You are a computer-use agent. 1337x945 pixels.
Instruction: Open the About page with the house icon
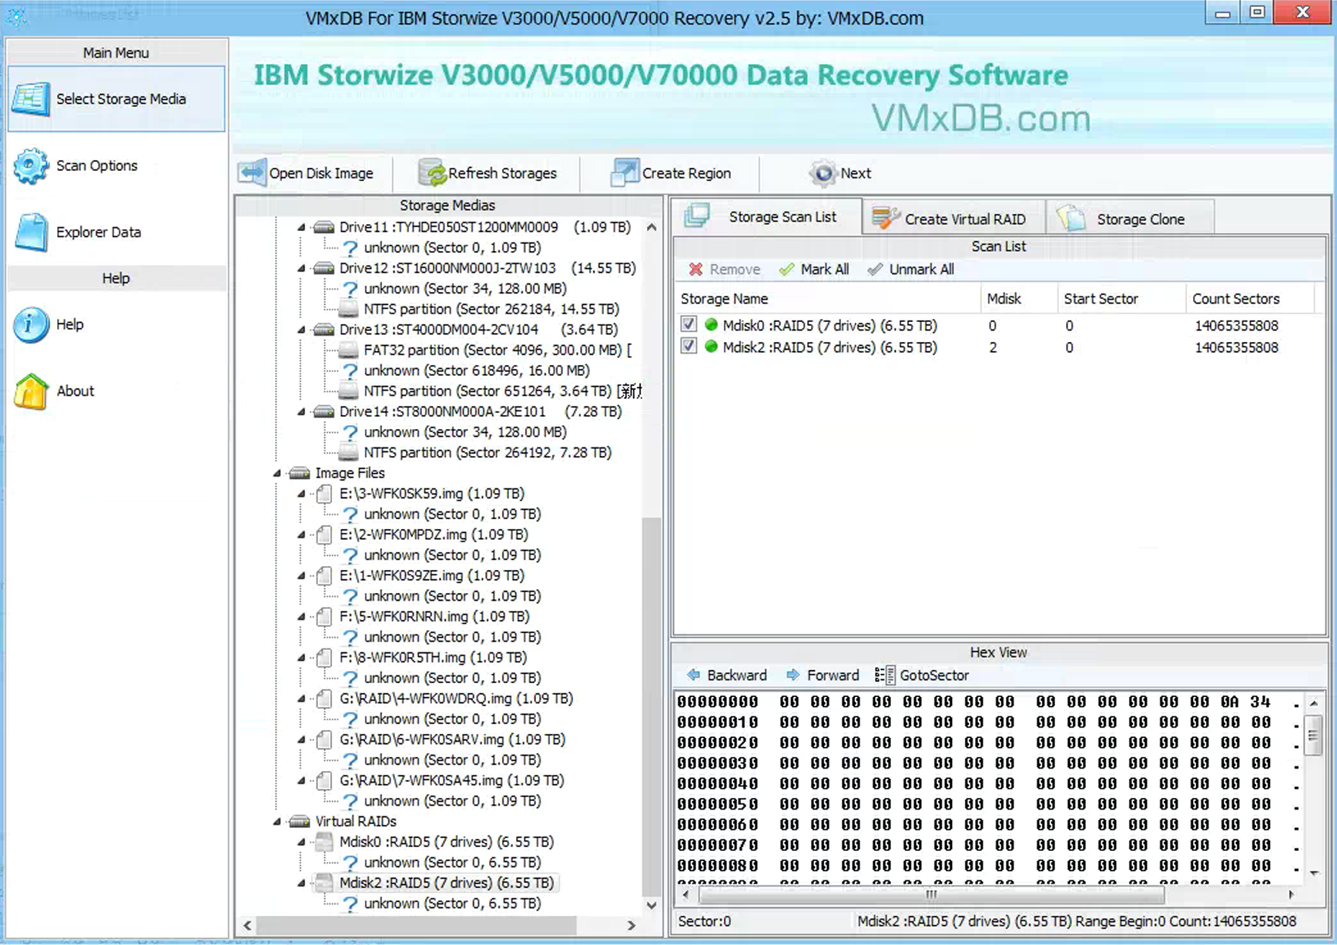pyautogui.click(x=31, y=391)
